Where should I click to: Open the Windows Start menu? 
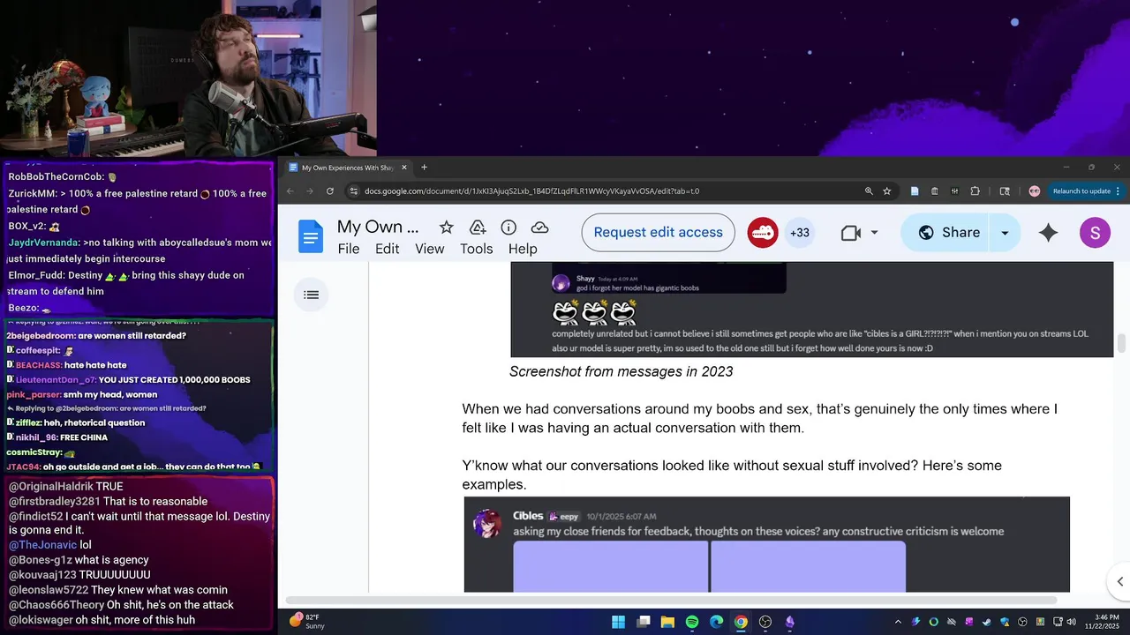pyautogui.click(x=618, y=622)
